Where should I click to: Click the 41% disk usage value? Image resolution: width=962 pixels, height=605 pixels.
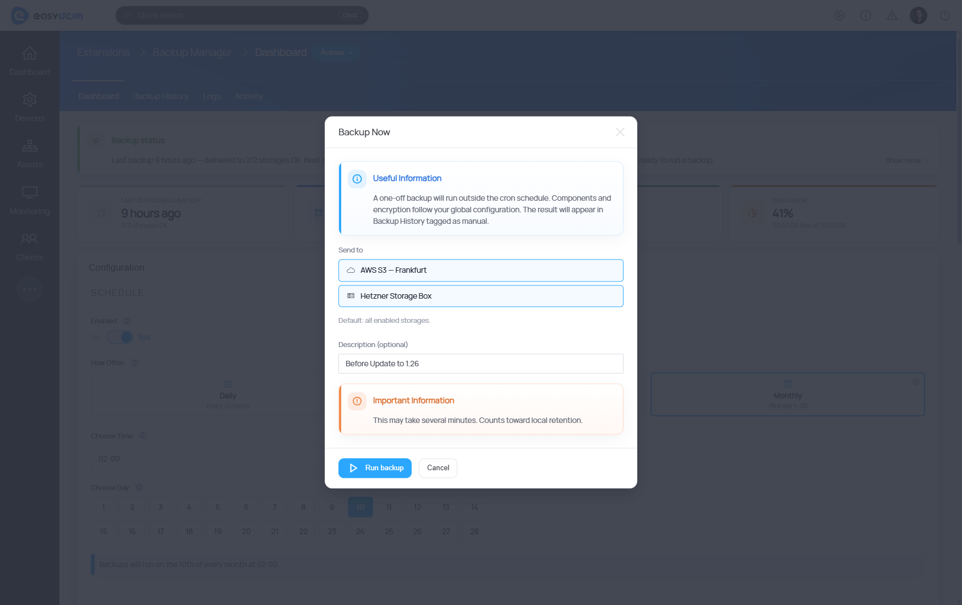[783, 213]
